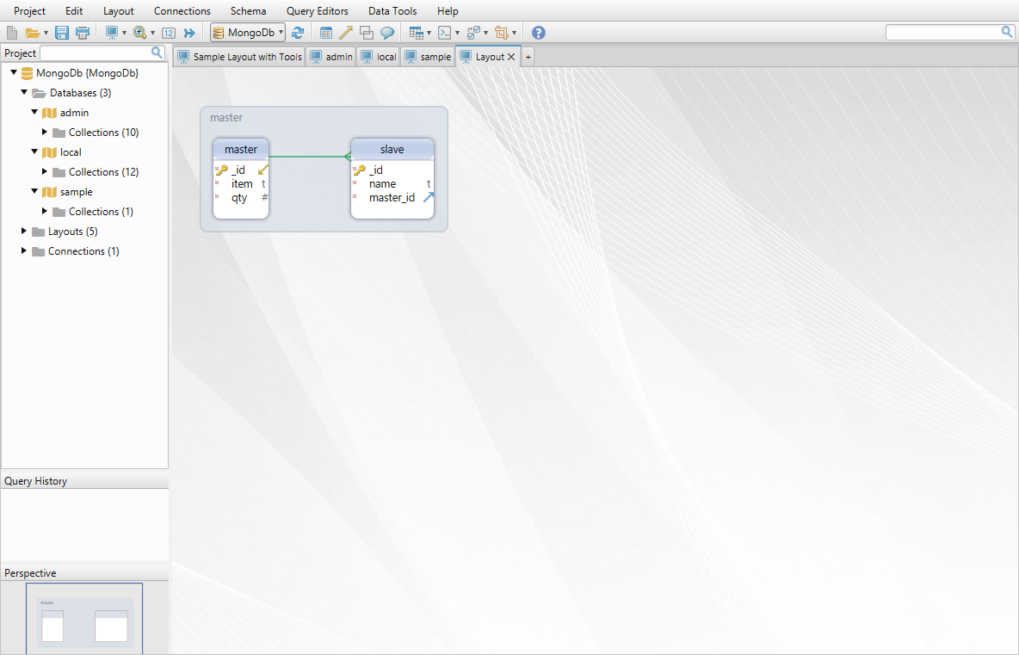1019x655 pixels.
Task: Click the Open project folder icon
Action: pyautogui.click(x=32, y=33)
